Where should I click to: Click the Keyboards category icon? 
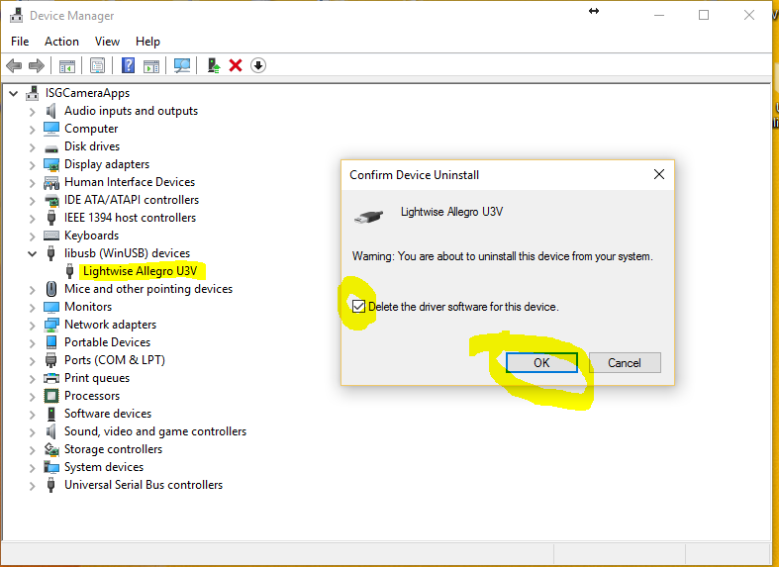(x=51, y=236)
